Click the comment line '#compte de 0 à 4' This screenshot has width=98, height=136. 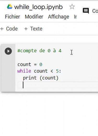point(39,51)
